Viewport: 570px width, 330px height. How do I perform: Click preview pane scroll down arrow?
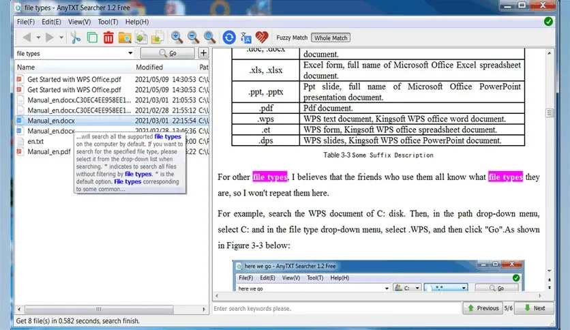coord(550,271)
